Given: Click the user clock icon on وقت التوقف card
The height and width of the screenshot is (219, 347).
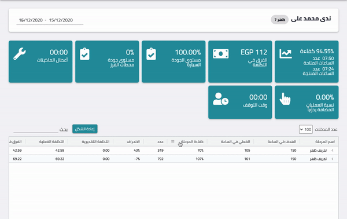Looking at the screenshot, I should (x=221, y=99).
